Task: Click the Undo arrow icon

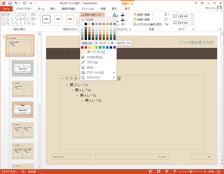Action: [16, 3]
